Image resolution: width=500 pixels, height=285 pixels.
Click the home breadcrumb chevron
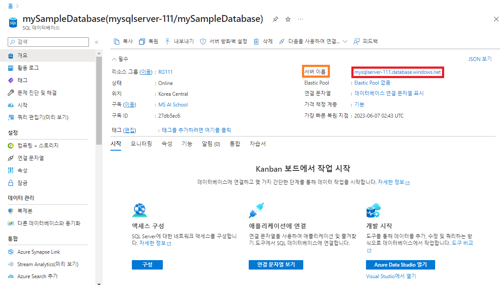pos(17,6)
